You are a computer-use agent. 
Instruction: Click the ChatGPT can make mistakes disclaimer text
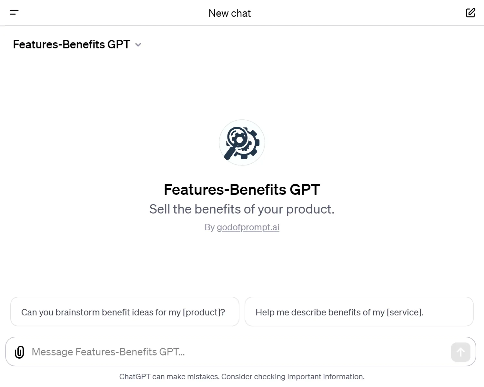[x=242, y=376]
